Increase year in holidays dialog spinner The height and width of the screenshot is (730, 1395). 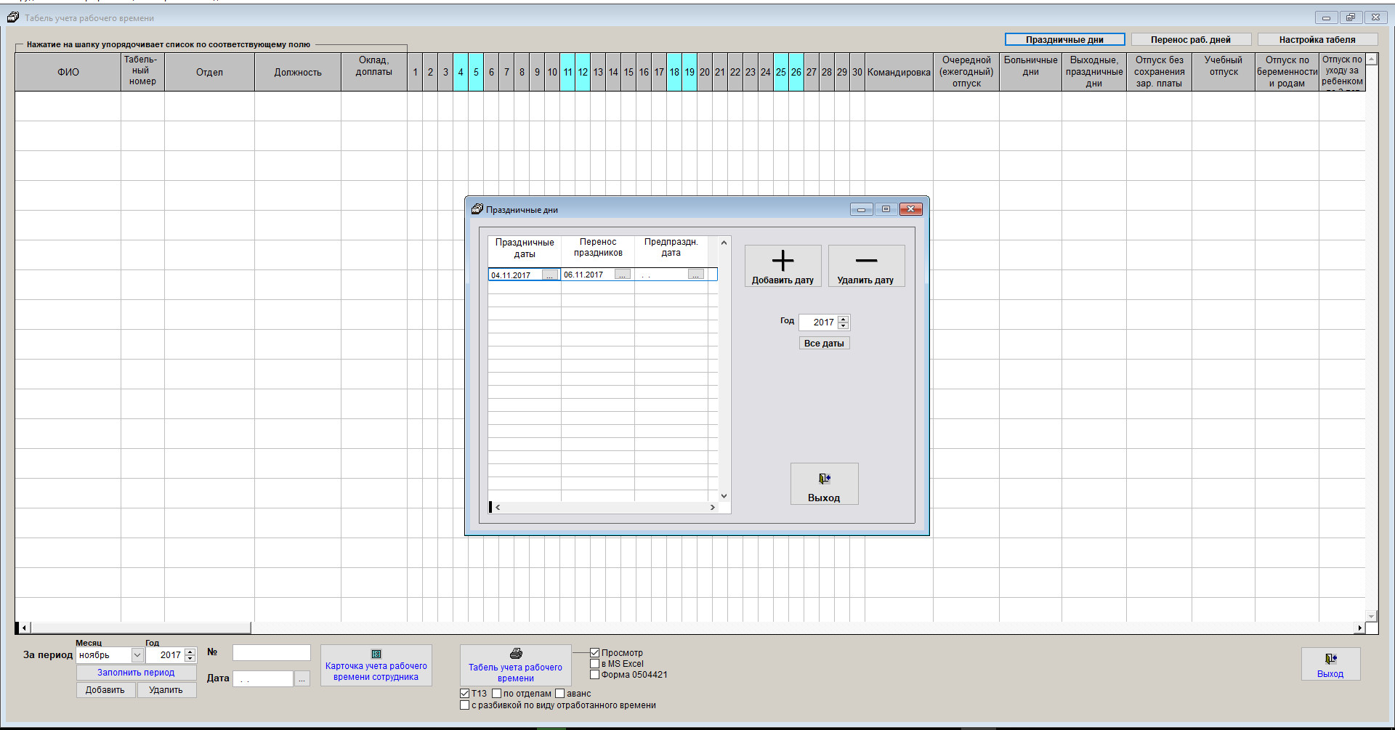(x=843, y=319)
